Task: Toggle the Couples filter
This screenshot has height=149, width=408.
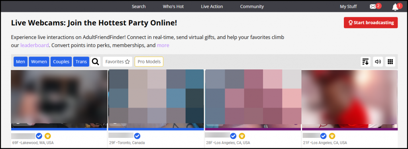Action: point(61,62)
